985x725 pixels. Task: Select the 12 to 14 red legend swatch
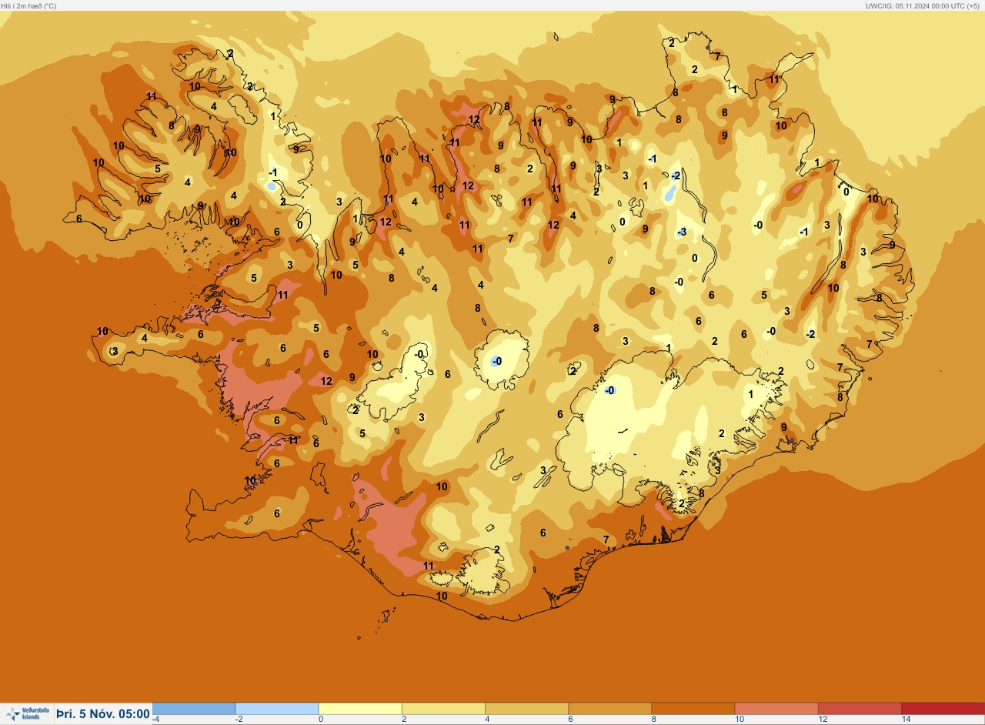pyautogui.click(x=859, y=708)
